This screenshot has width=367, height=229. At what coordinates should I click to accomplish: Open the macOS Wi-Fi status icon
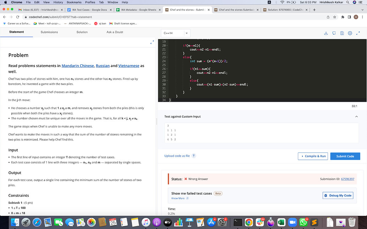[x=282, y=2]
